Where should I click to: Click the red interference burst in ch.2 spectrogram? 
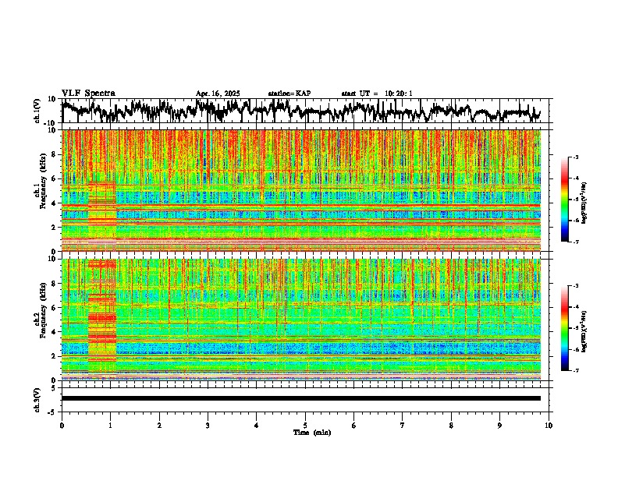[x=102, y=311]
